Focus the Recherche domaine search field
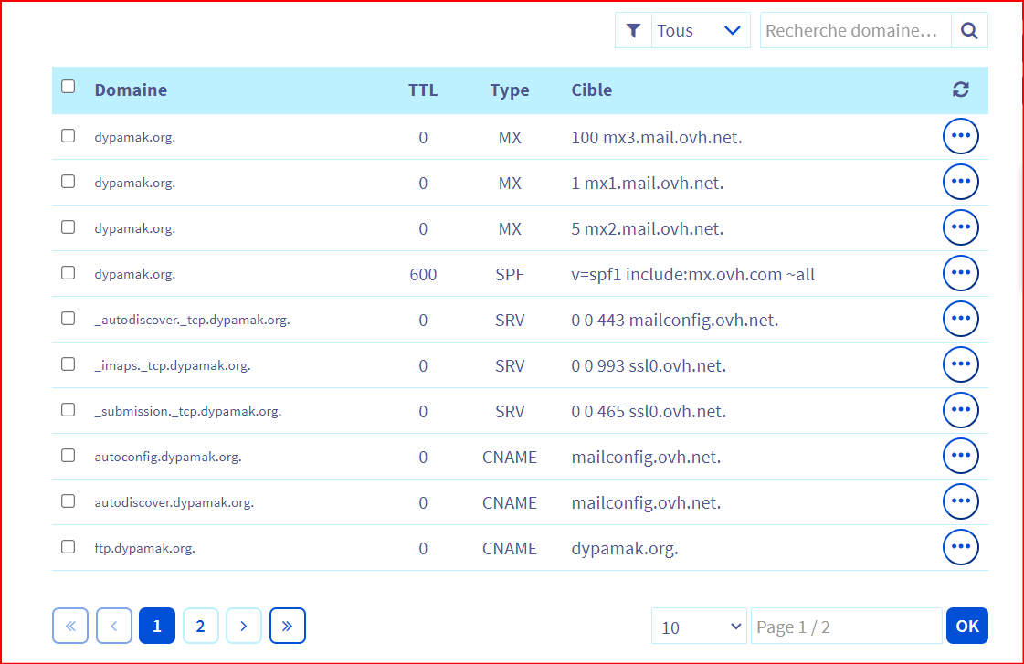 (855, 31)
